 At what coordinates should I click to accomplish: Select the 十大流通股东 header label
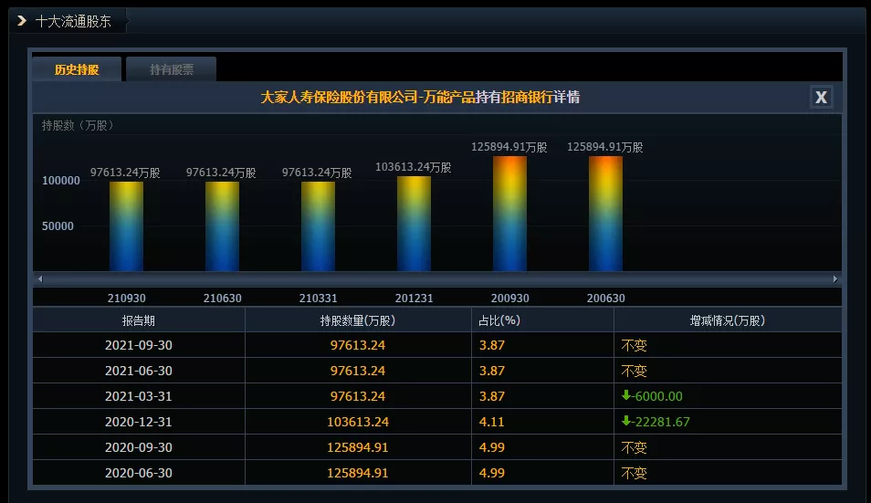(73, 21)
